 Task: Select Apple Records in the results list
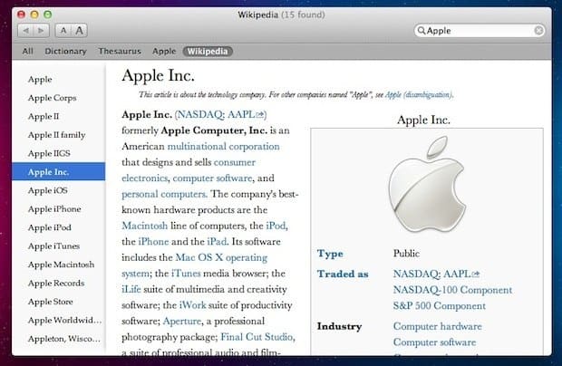[x=59, y=283]
